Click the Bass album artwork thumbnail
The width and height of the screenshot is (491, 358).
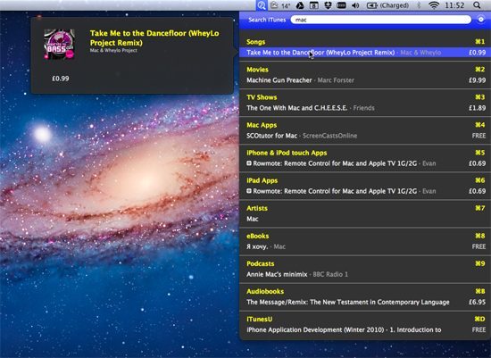[x=59, y=45]
